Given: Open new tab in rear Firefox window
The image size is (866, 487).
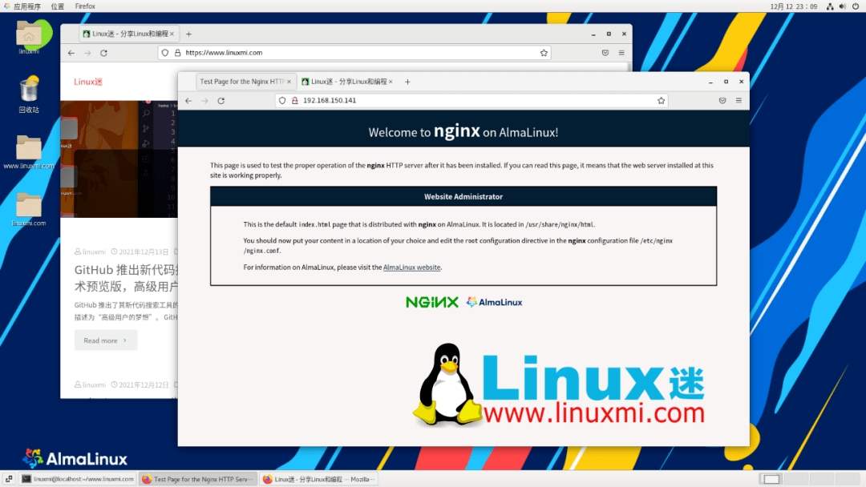Looking at the screenshot, I should (x=189, y=34).
